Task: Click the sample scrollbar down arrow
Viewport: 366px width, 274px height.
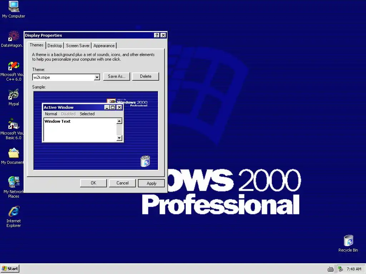Action: coord(119,138)
